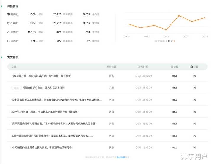Click the 在看数 flower icon
This screenshot has width=213, height=164.
pos(8,23)
